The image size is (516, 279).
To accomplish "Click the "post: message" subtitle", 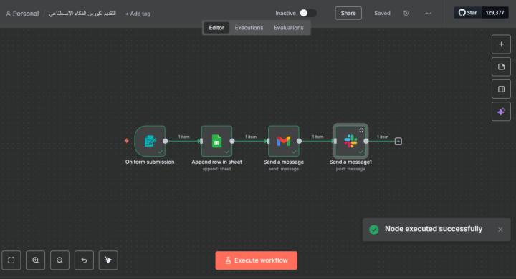I will coord(350,169).
